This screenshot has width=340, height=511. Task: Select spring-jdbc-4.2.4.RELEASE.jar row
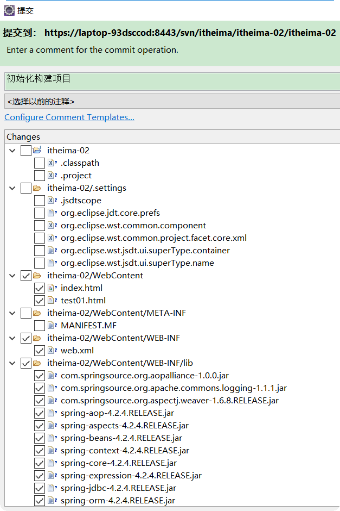click(118, 488)
